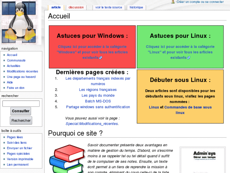
Task: Open Les départements français indexés par numéros
Action: point(98,81)
